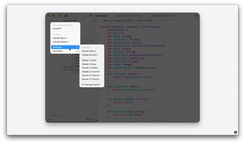Image resolution: width=245 pixels, height=144 pixels.
Task: Click the message ChatGPT input field
Action: point(70,115)
